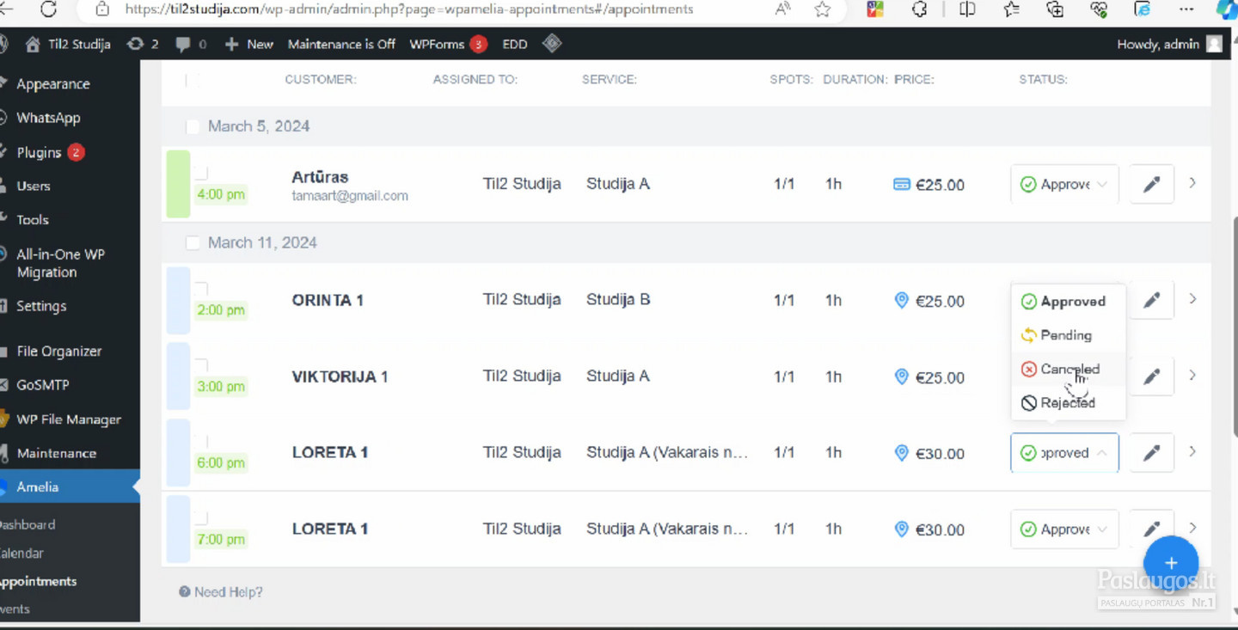Expand the LORETA 1 6:00 pm row details chevron
This screenshot has height=630, width=1238.
1192,451
